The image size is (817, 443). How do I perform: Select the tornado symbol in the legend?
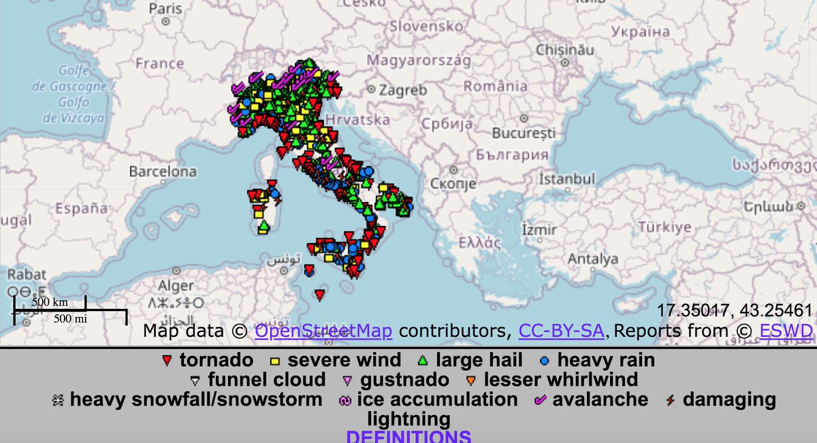click(165, 360)
